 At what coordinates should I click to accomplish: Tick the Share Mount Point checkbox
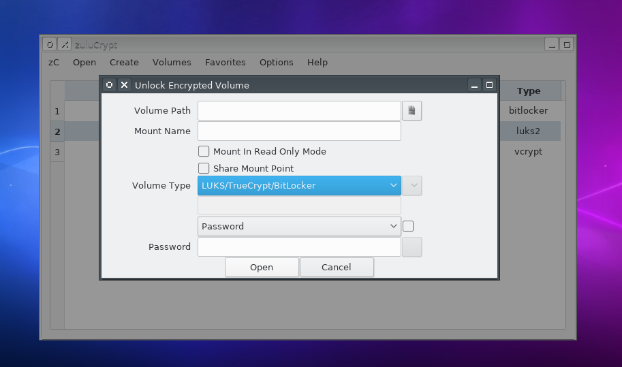[x=204, y=168]
